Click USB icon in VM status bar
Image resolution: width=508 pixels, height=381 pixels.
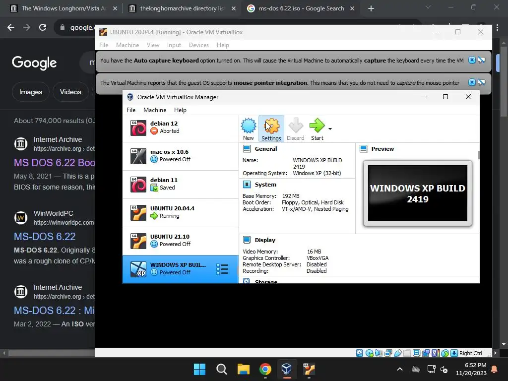click(x=398, y=353)
